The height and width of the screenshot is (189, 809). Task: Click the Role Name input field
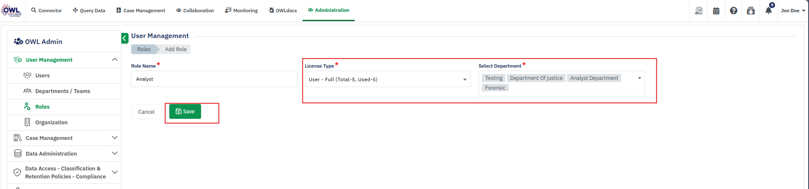point(214,79)
